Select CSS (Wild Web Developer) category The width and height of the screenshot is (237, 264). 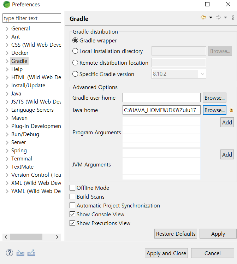coord(36,45)
